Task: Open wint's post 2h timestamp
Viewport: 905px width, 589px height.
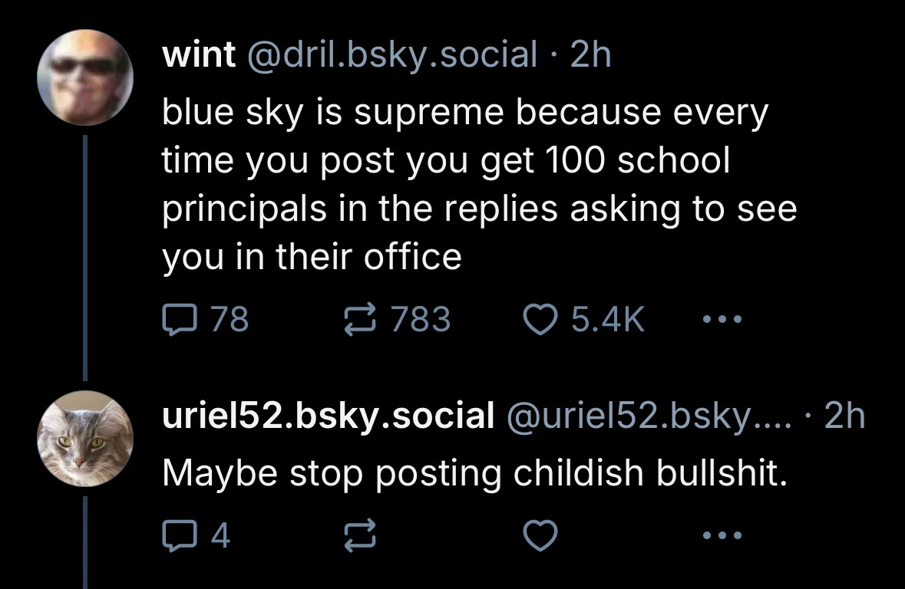Action: 590,54
